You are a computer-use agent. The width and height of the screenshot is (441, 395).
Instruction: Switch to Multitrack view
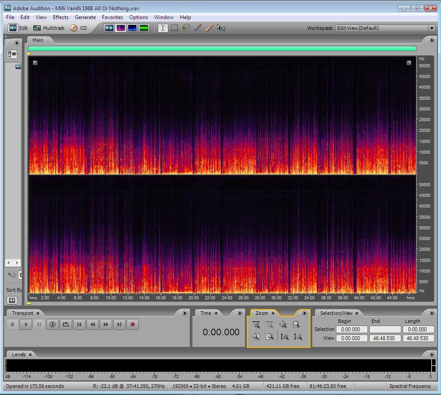click(x=49, y=28)
